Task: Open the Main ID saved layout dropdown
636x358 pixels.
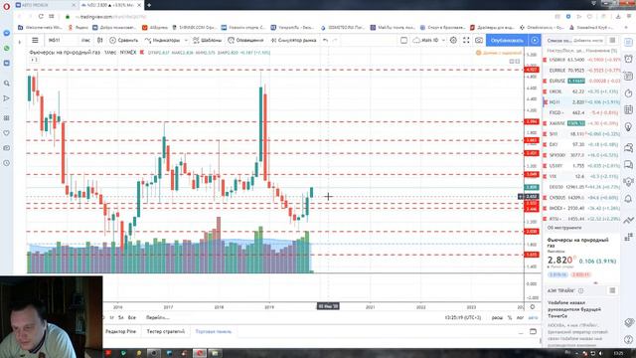Action: pos(429,40)
